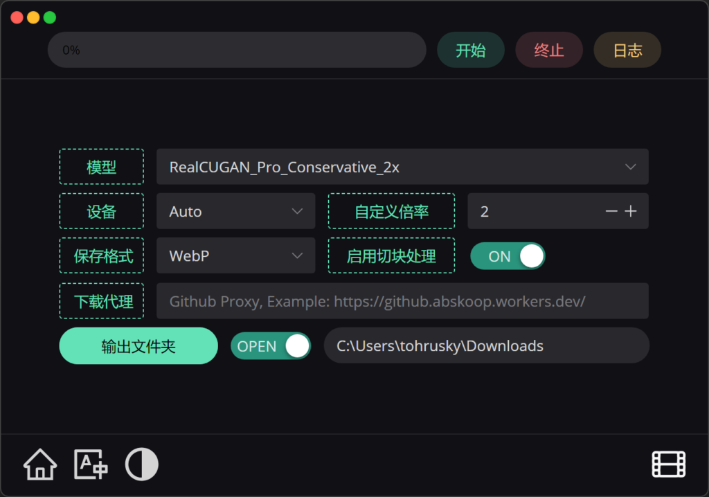Open the video film strip icon

coord(668,464)
